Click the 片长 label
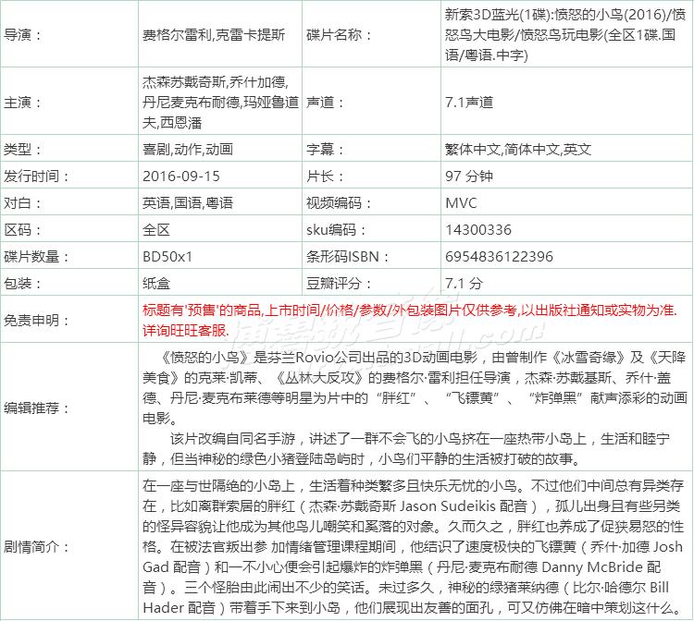Screen dimensions: 694x621 tap(325, 177)
